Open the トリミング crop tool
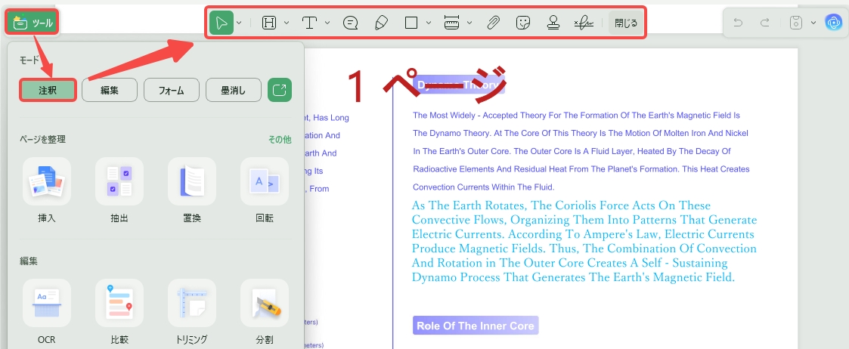 coord(192,303)
